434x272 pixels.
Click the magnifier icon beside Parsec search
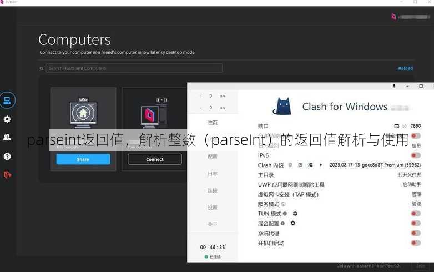(x=42, y=68)
